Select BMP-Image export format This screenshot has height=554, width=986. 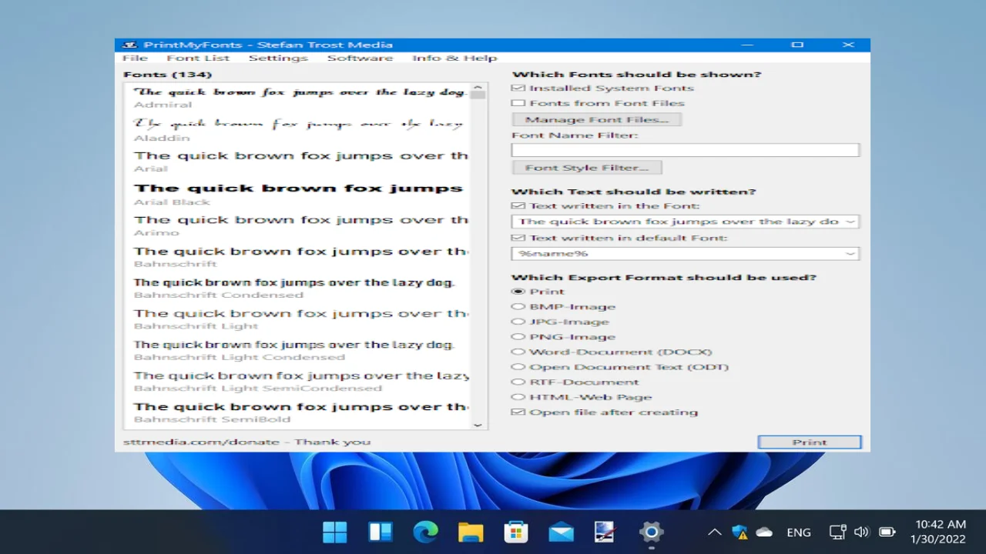(518, 306)
